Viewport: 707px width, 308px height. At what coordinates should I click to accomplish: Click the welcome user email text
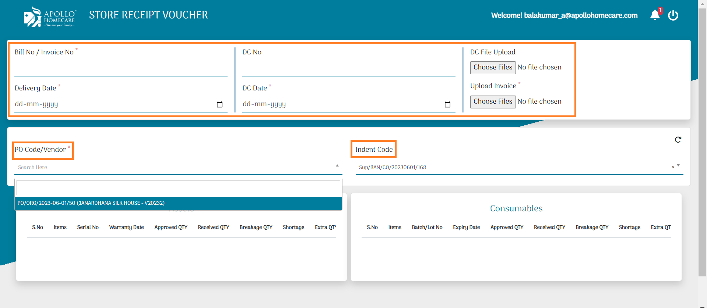click(564, 15)
